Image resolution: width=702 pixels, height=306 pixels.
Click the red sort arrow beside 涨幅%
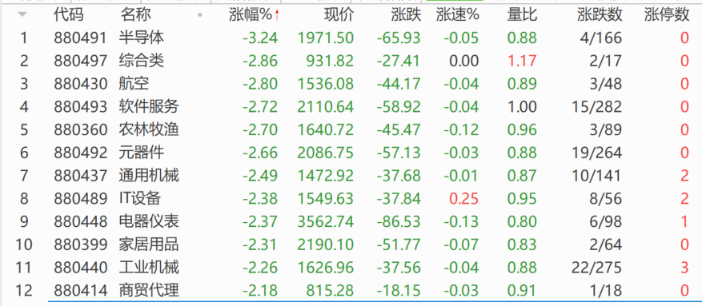[x=277, y=16]
